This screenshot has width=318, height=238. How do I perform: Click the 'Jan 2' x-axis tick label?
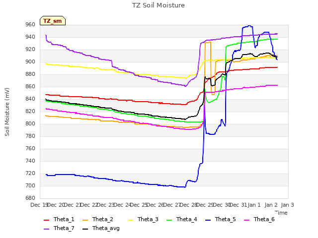(271, 205)
